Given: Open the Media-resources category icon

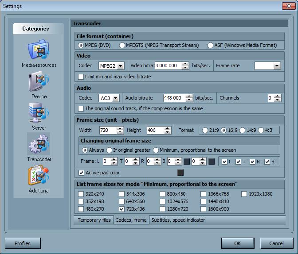Looking at the screenshot, I should click(x=39, y=50).
